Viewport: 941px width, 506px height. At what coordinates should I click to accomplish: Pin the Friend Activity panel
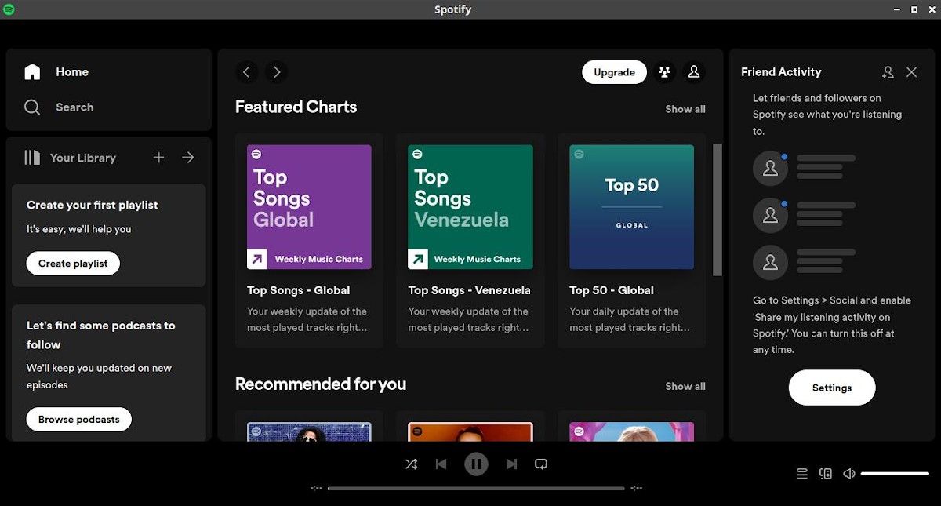888,71
